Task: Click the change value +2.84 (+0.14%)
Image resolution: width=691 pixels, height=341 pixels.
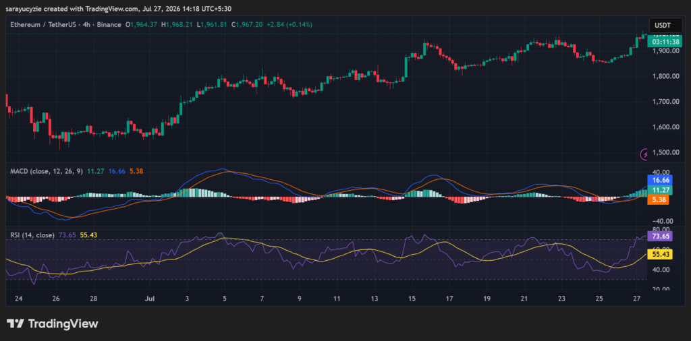Action: click(x=290, y=25)
